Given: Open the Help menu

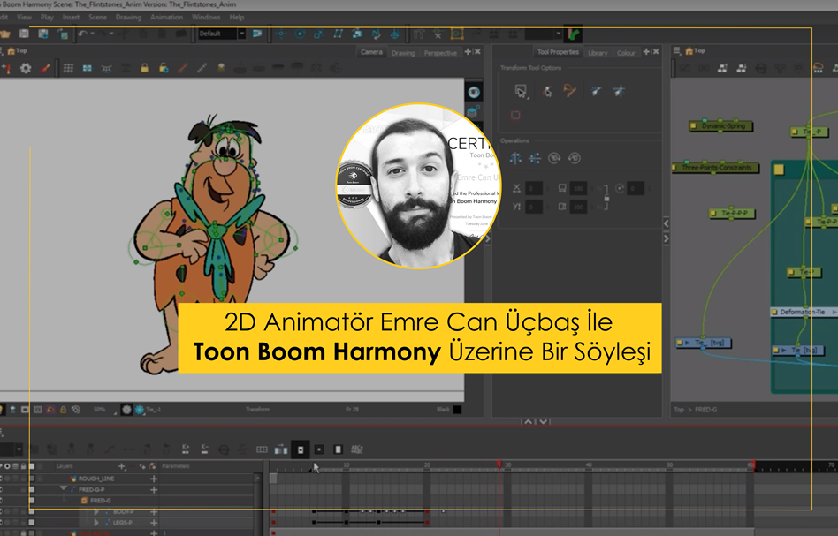Looking at the screenshot, I should [237, 17].
